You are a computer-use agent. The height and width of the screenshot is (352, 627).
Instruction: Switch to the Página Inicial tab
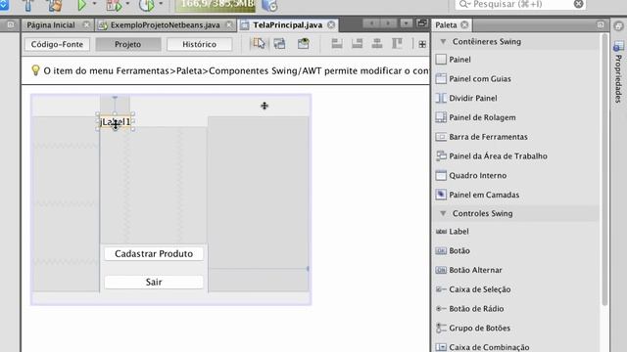point(51,25)
